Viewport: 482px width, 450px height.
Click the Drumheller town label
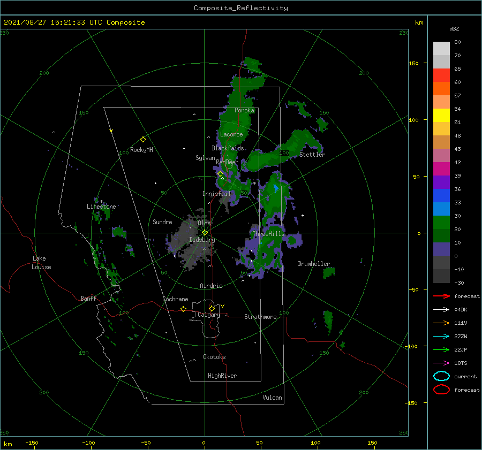pos(314,264)
